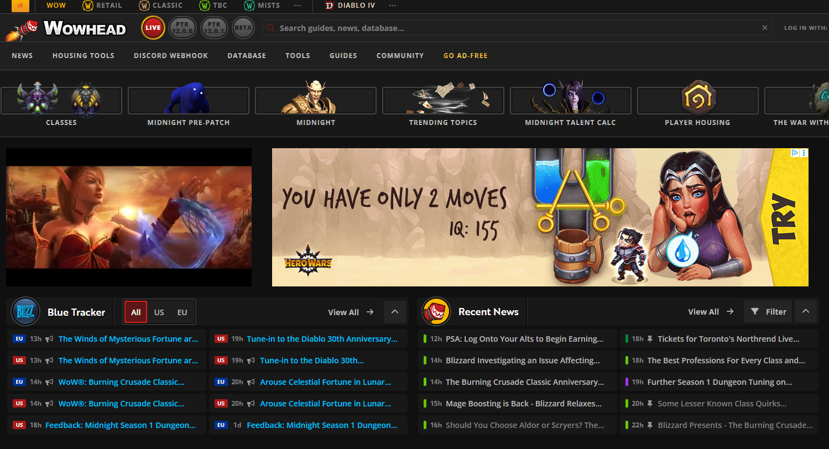Expand more games menu after Diablo IV
The width and height of the screenshot is (829, 449).
point(393,6)
